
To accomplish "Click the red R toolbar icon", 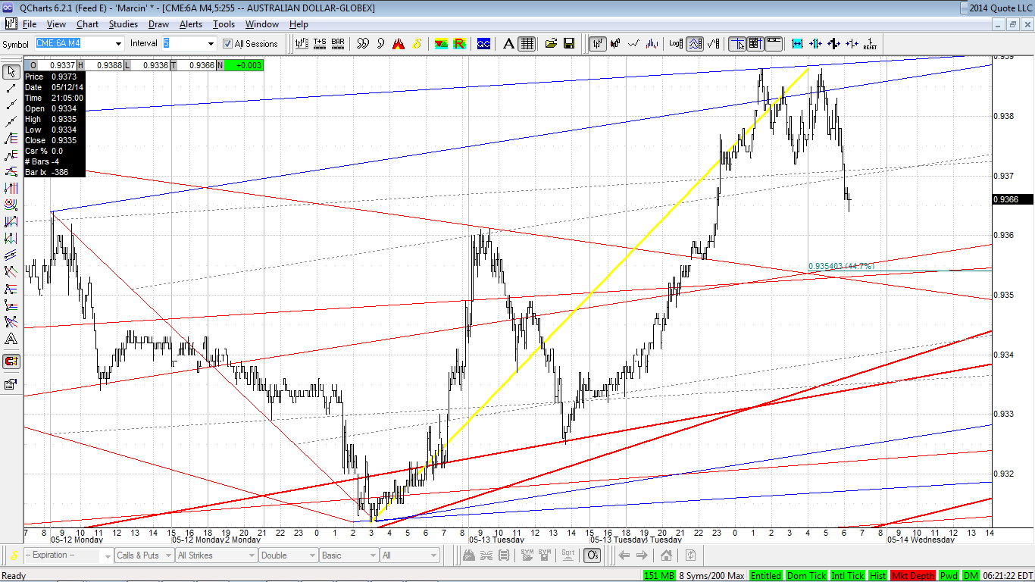I will [459, 44].
